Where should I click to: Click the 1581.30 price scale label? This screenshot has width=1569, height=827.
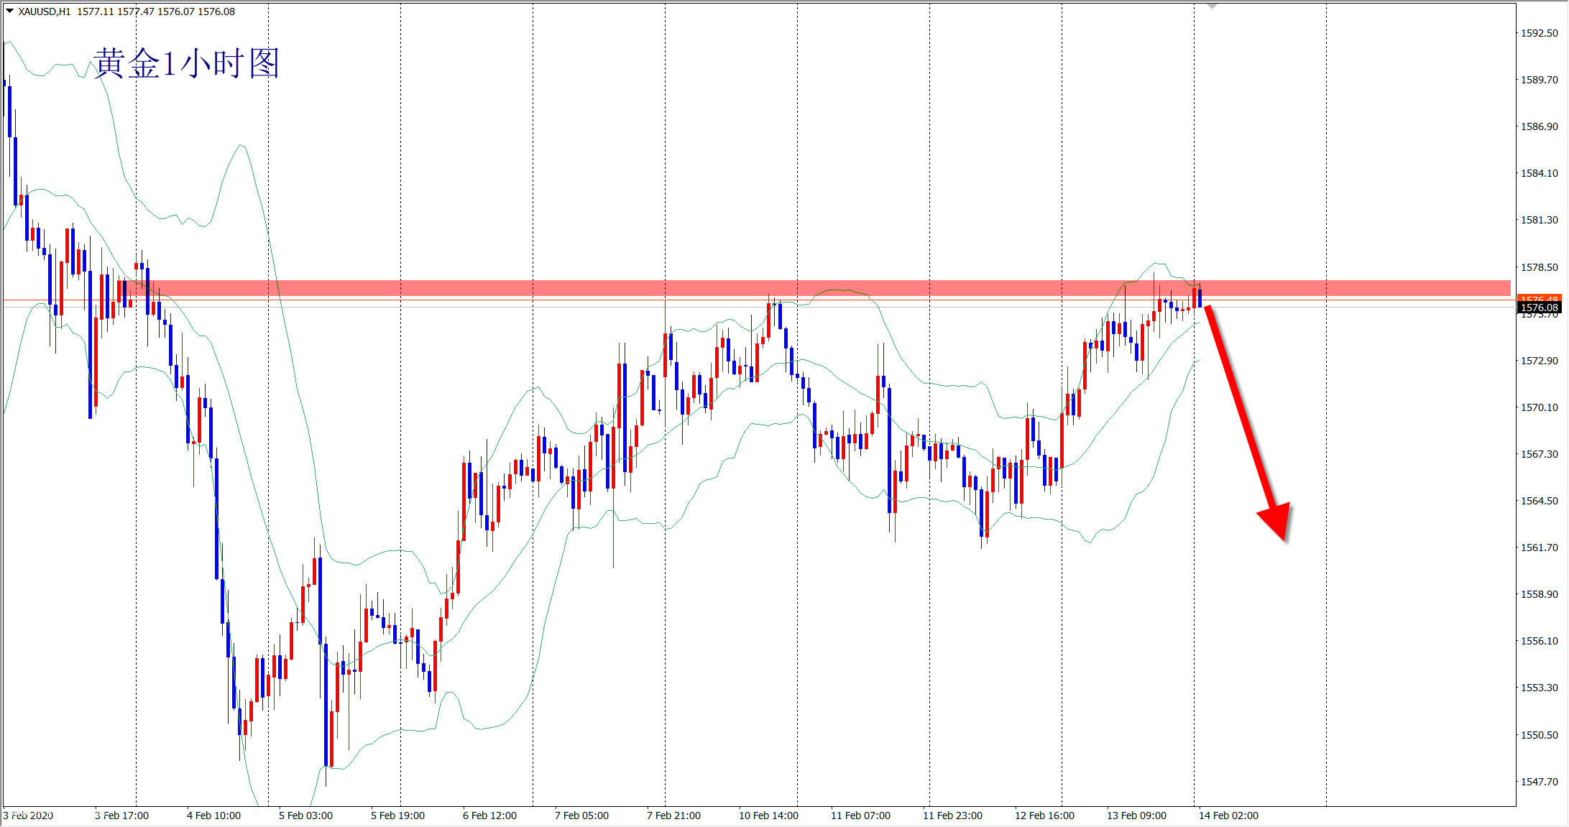pyautogui.click(x=1539, y=220)
